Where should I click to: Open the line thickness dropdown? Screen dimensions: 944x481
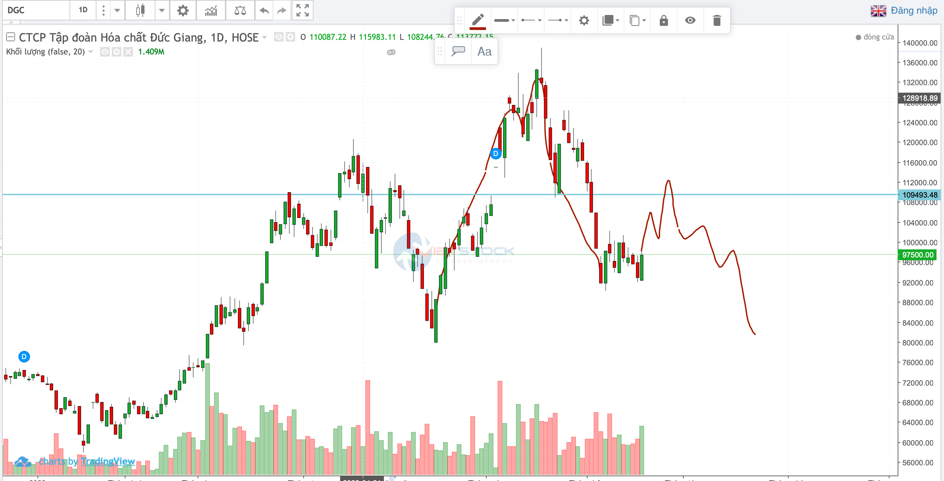click(504, 20)
